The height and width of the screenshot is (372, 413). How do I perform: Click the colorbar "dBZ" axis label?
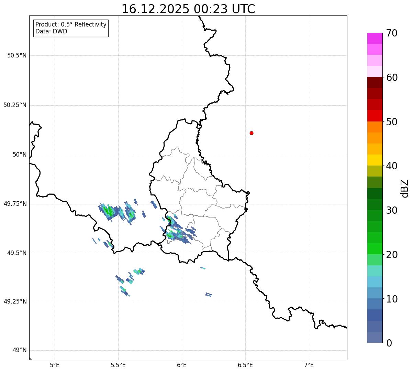click(405, 188)
